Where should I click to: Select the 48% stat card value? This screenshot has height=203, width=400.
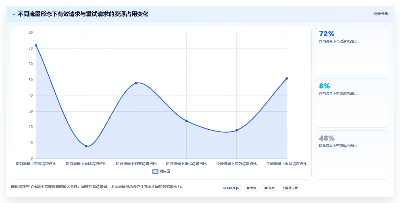tap(327, 138)
